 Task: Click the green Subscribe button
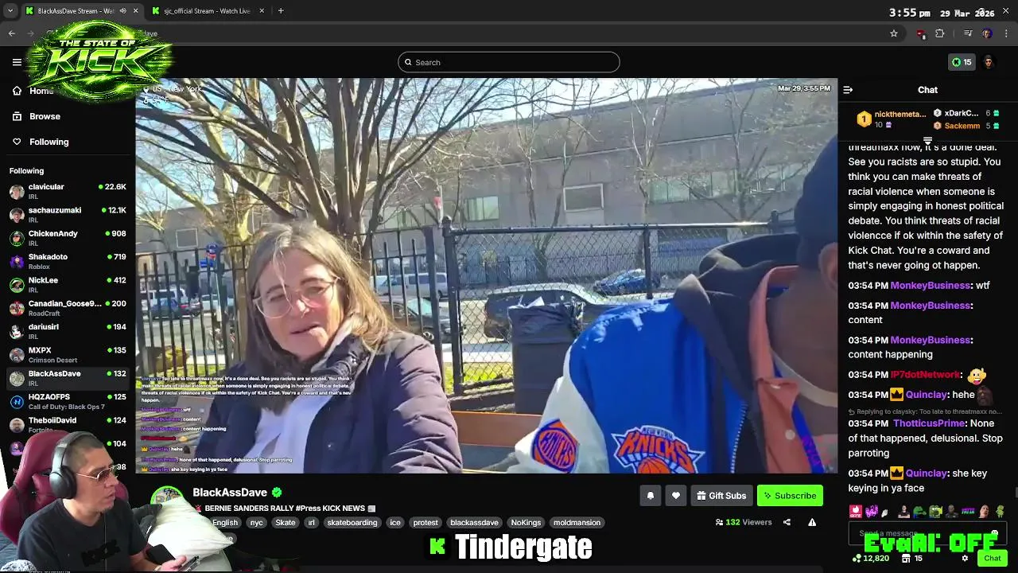point(790,496)
